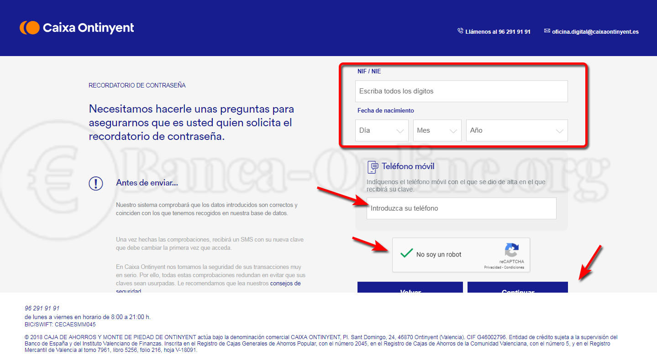Viewport: 657px width, 361px height.
Task: Click the phone icon beside Llámenos
Action: click(x=460, y=31)
